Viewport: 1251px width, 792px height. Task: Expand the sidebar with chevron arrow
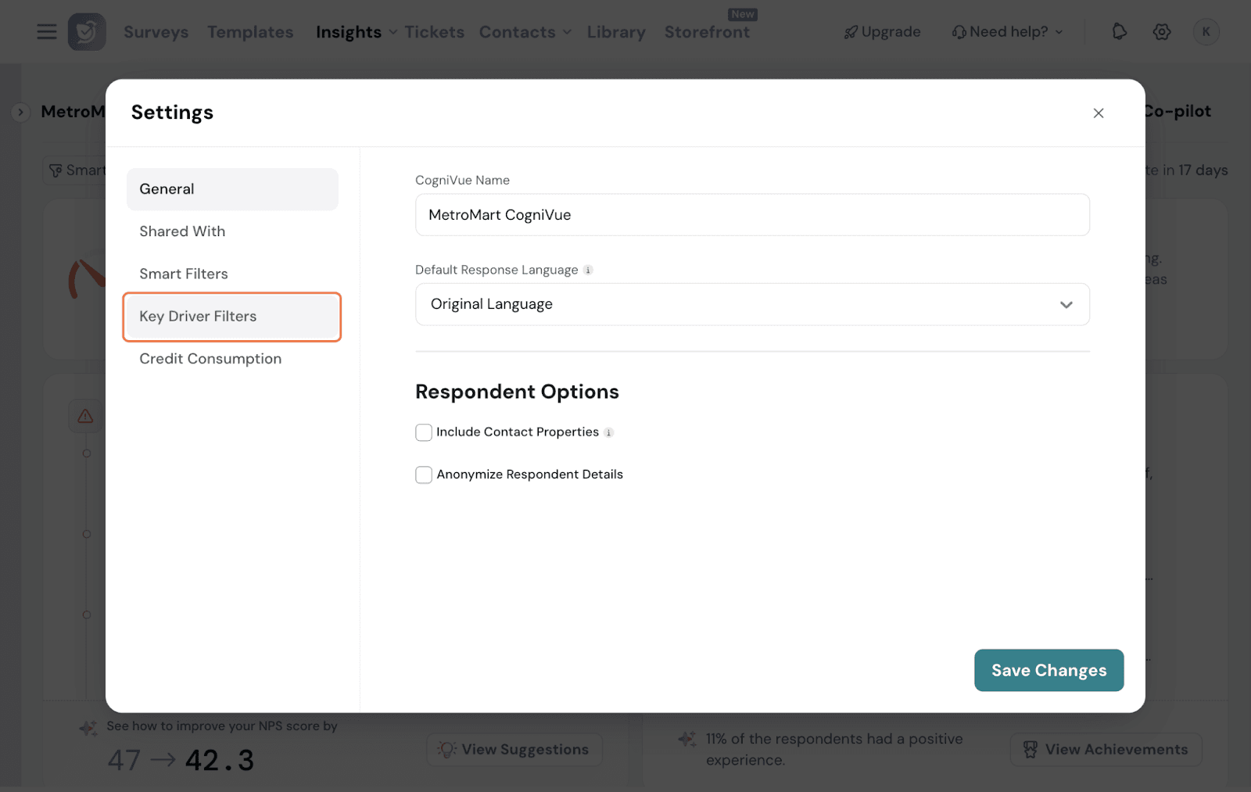(x=20, y=112)
